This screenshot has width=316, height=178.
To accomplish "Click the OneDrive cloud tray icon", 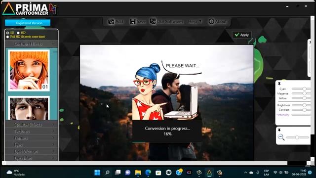I will click(x=251, y=173).
